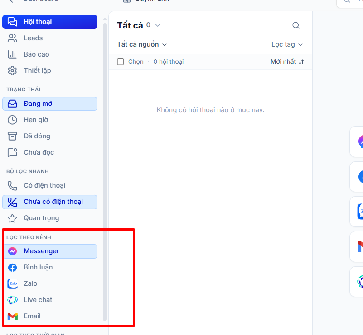
Task: Click the inbox icon beside Đang mở
Action: coord(12,104)
